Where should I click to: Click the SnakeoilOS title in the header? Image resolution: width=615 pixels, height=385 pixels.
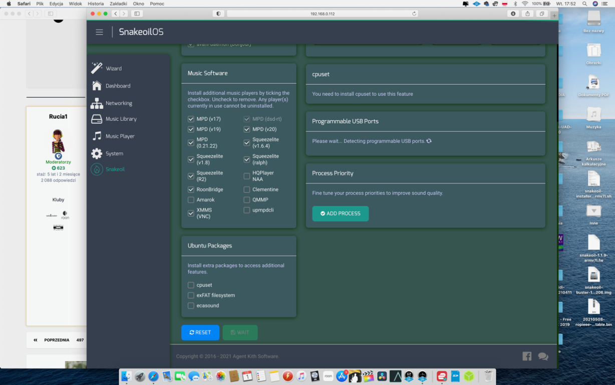(141, 32)
